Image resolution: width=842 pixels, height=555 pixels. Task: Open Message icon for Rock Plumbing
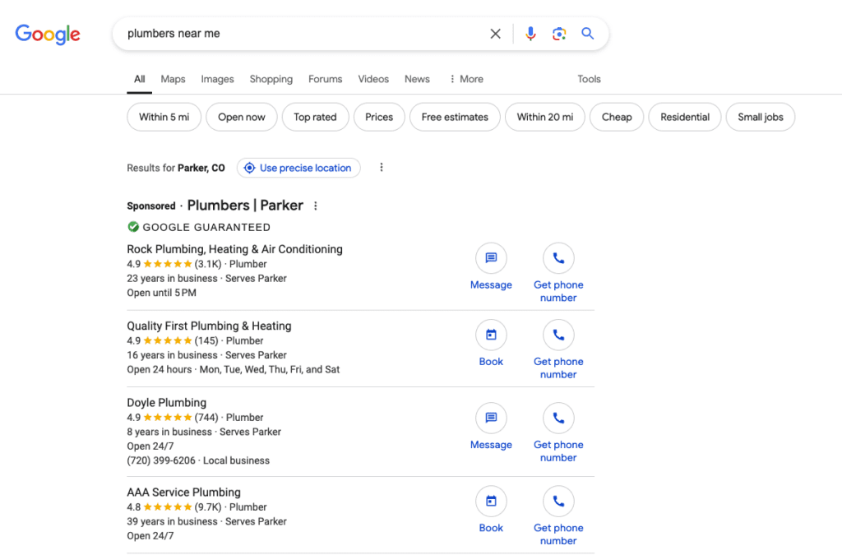(491, 258)
